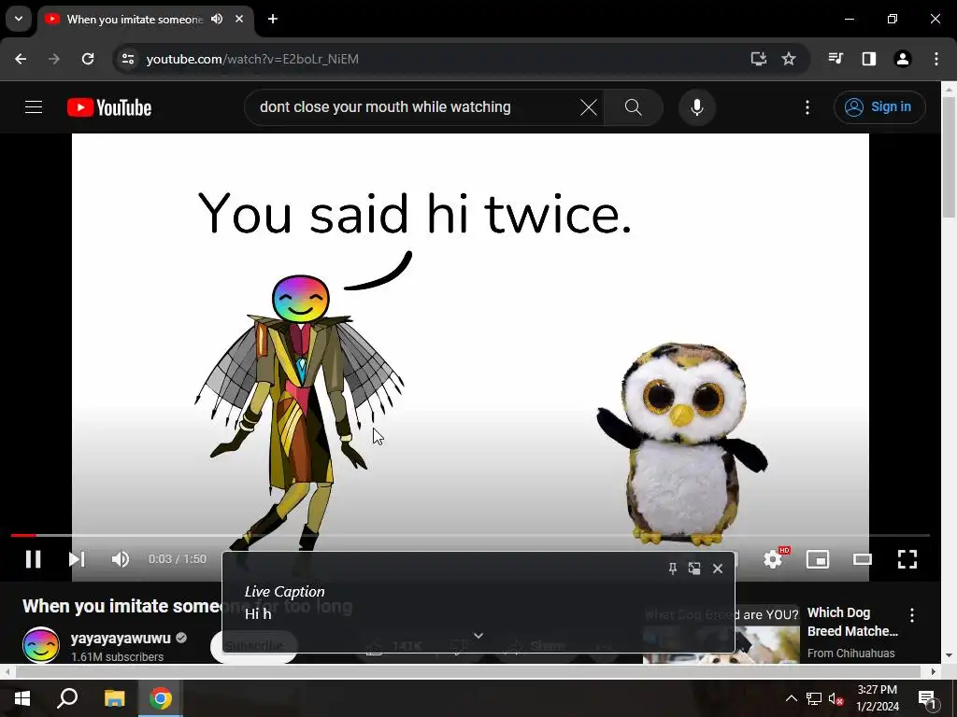Open the Windows Start menu
Image resolution: width=957 pixels, height=717 pixels.
pyautogui.click(x=22, y=698)
